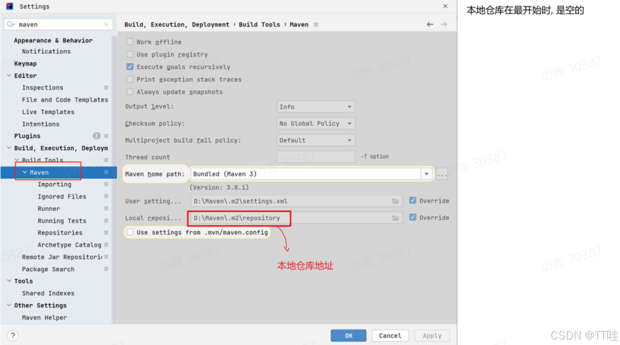The height and width of the screenshot is (345, 620).
Task: Click the project icon on Package Search row
Action: click(106, 269)
